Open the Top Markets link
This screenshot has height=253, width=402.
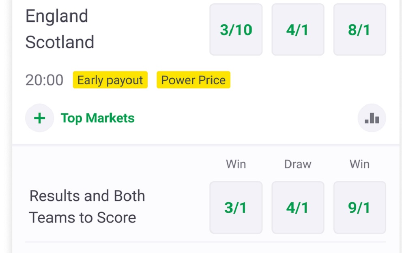[x=97, y=118]
